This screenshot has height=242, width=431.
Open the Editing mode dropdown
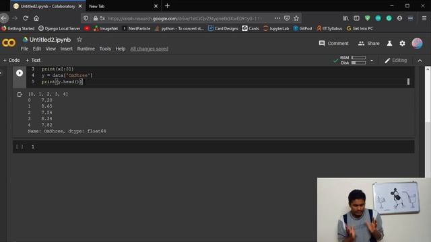coord(395,61)
